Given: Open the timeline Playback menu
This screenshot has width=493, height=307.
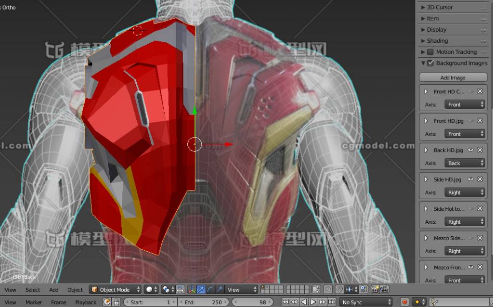Looking at the screenshot, I should tap(86, 302).
